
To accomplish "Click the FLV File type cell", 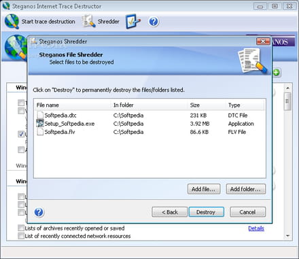I will 237,132.
